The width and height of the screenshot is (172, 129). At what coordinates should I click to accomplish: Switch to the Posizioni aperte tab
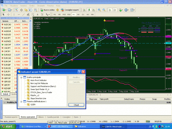(x=11, y=117)
